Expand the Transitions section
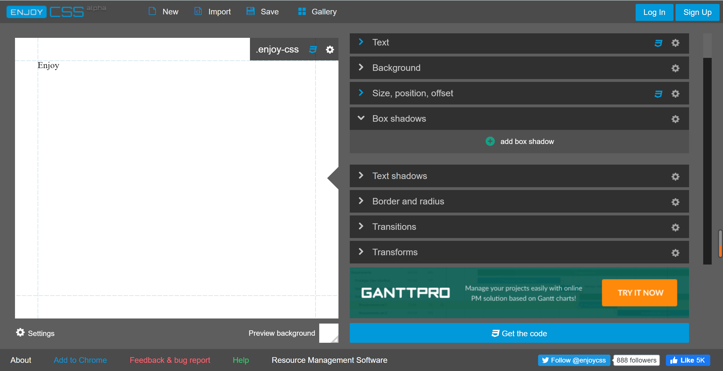 click(x=361, y=226)
